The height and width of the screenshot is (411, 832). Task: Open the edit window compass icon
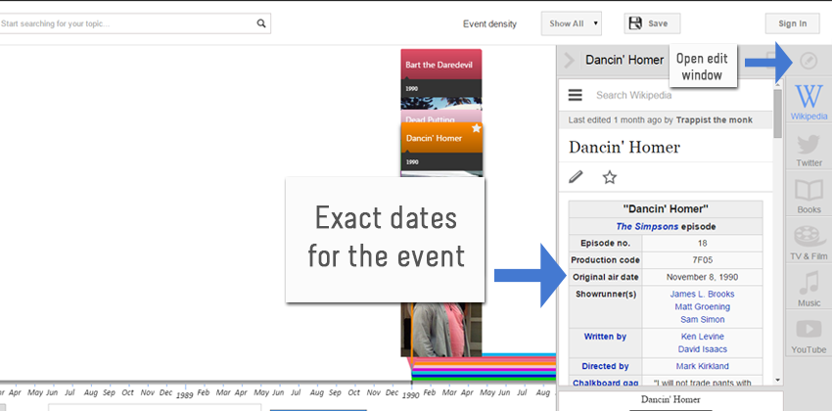(809, 62)
